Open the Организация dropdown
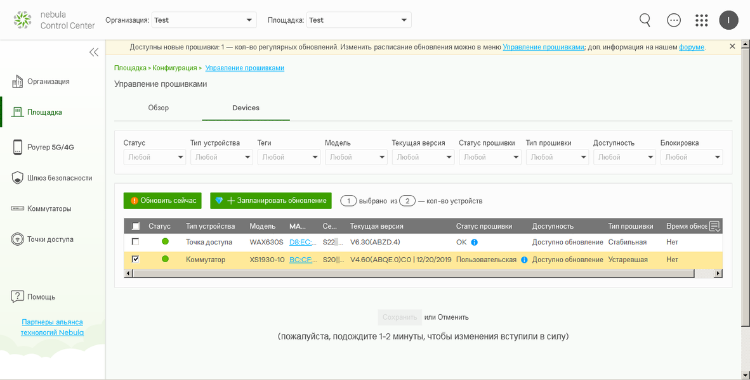This screenshot has height=380, width=750. 204,20
